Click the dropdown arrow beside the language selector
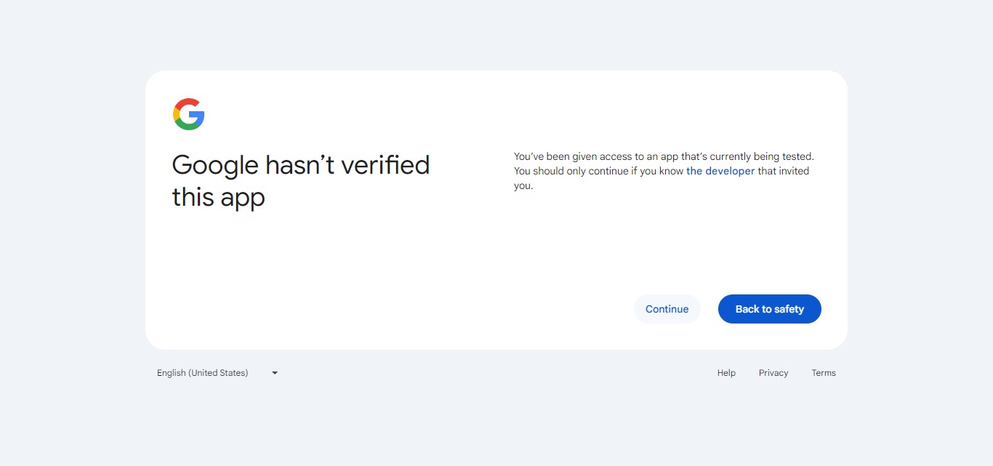This screenshot has height=466, width=993. click(x=274, y=372)
